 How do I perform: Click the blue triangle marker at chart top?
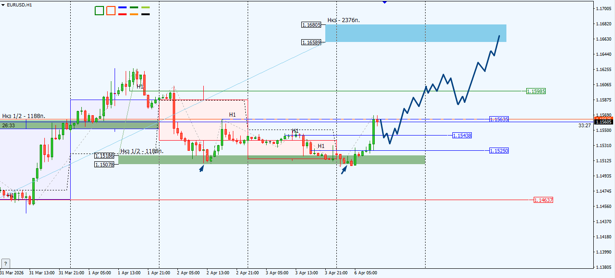pyautogui.click(x=384, y=2)
